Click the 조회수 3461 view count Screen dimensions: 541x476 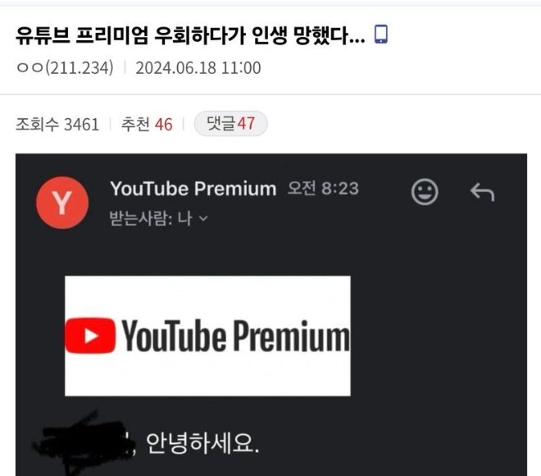coord(57,125)
